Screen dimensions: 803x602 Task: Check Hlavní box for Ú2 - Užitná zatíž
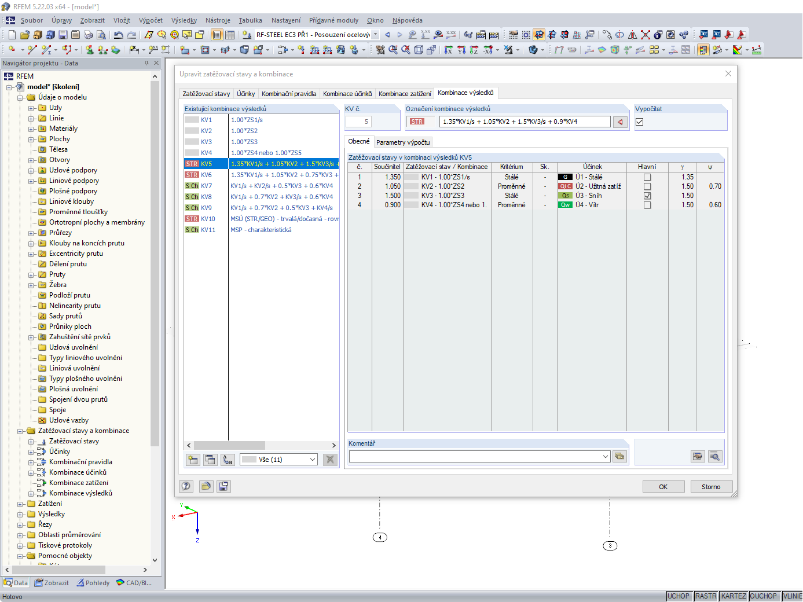[647, 186]
